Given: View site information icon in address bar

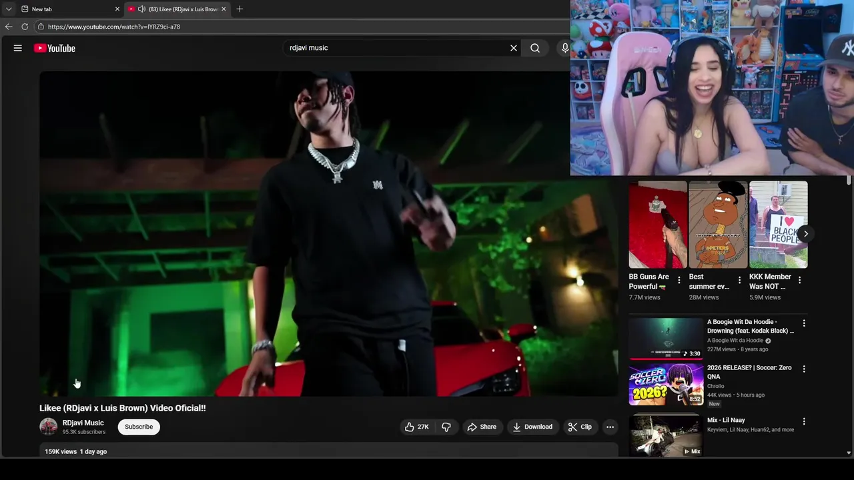Looking at the screenshot, I should [x=41, y=27].
